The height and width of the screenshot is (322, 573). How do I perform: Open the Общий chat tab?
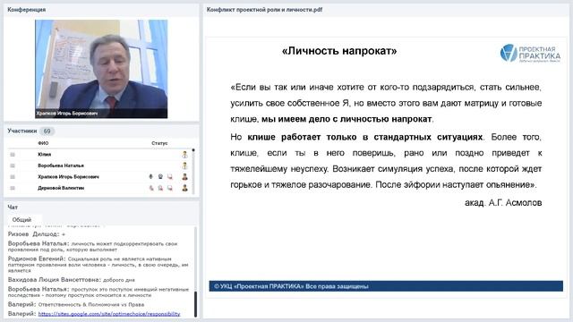coord(21,220)
